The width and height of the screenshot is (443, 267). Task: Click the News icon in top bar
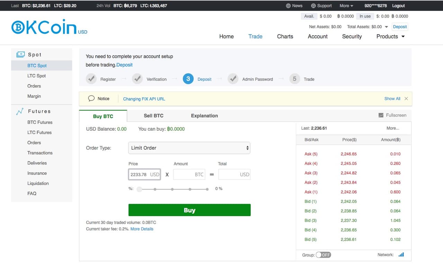[x=288, y=6]
